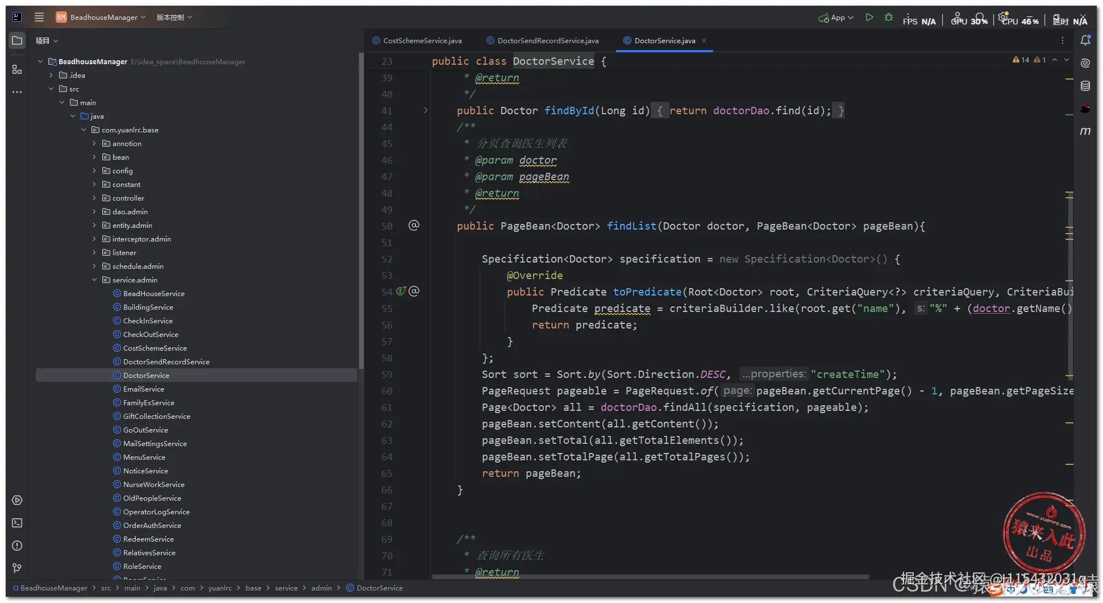Open the 版本控制 version control dropdown
This screenshot has width=1103, height=603.
(174, 17)
